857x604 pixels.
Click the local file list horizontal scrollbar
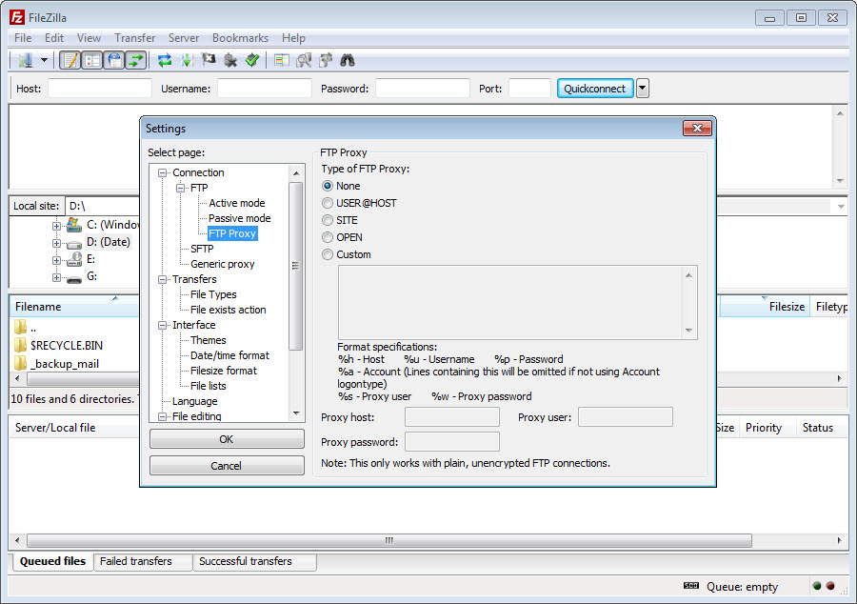coord(83,378)
